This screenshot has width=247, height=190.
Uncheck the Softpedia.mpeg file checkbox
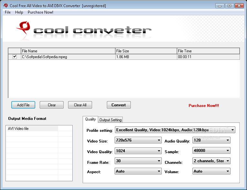(x=15, y=57)
